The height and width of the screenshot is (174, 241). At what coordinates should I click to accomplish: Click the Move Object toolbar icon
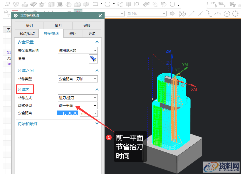184,13
